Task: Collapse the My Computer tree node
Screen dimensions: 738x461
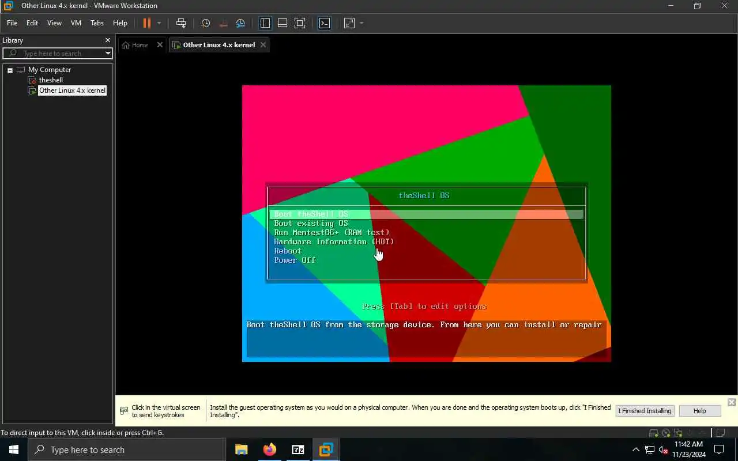Action: coord(10,70)
